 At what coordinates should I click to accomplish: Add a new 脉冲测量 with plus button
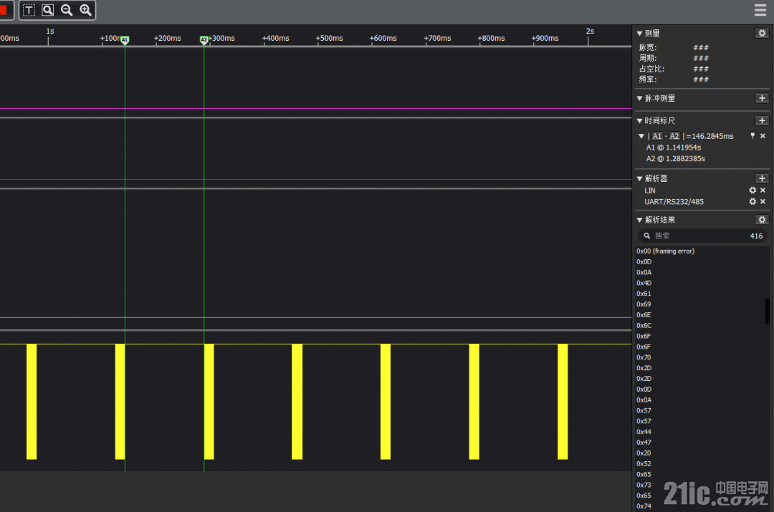click(762, 98)
